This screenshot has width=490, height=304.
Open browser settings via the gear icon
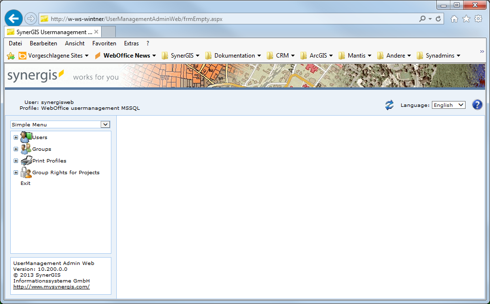point(477,18)
